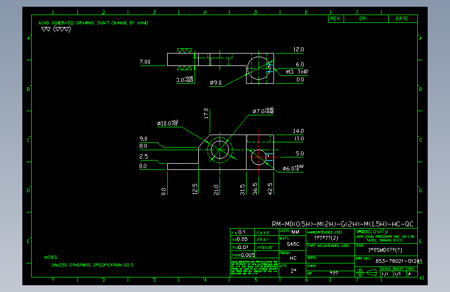
Task: Select the ø9.0 diameter callout
Action: (216, 83)
